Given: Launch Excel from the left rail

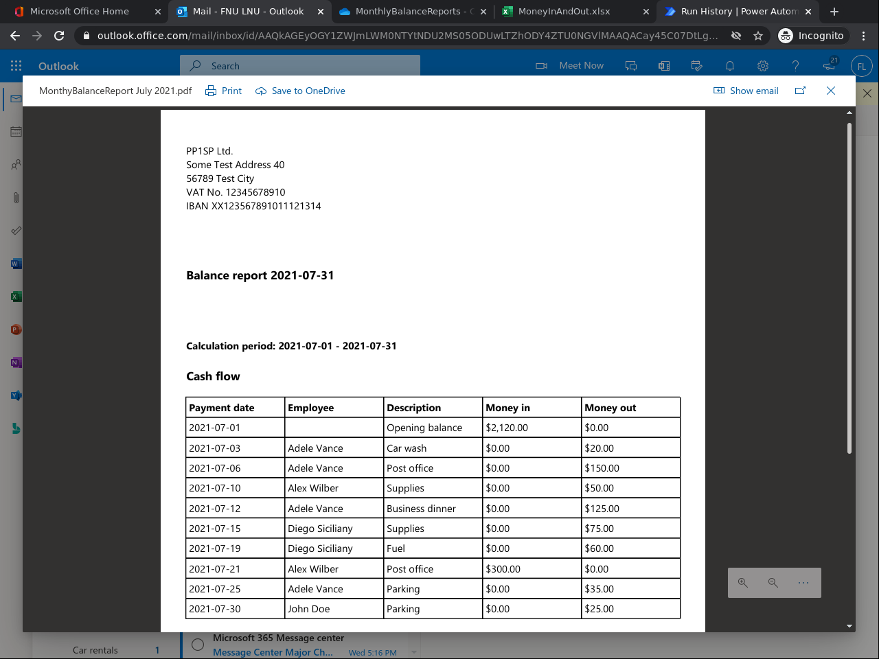Looking at the screenshot, I should pyautogui.click(x=16, y=297).
